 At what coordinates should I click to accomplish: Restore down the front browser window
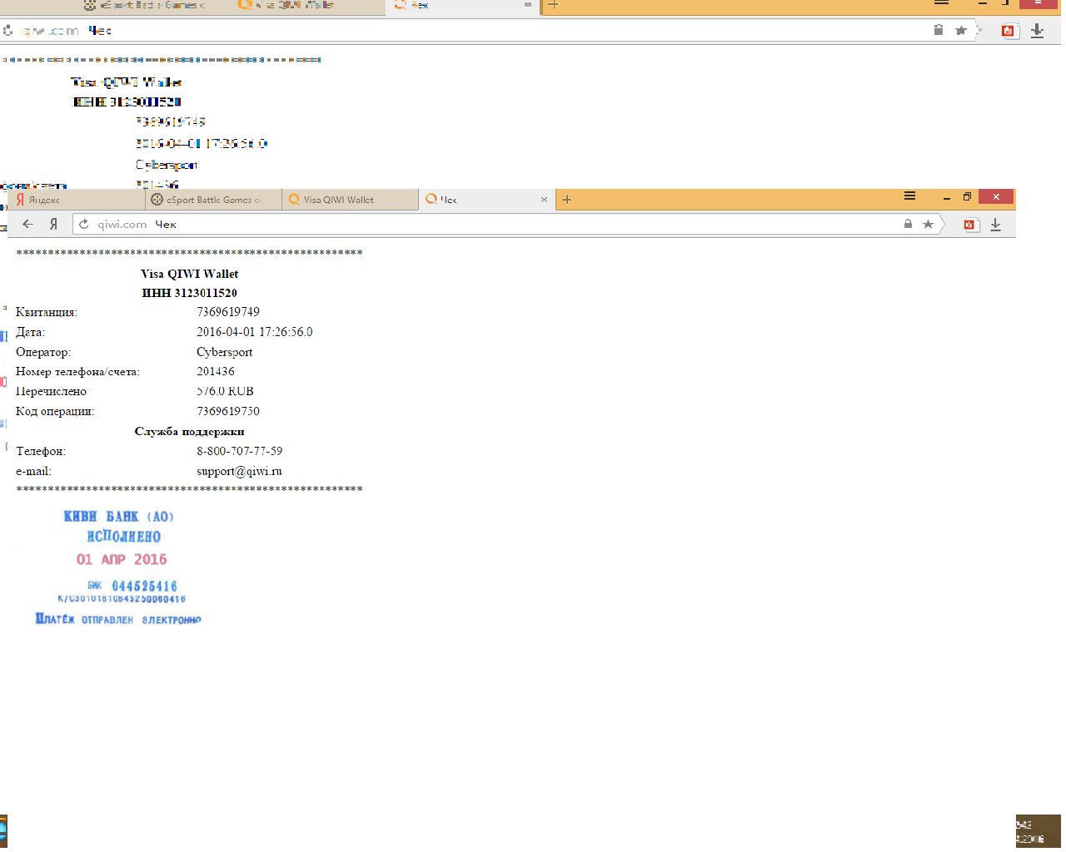click(967, 197)
